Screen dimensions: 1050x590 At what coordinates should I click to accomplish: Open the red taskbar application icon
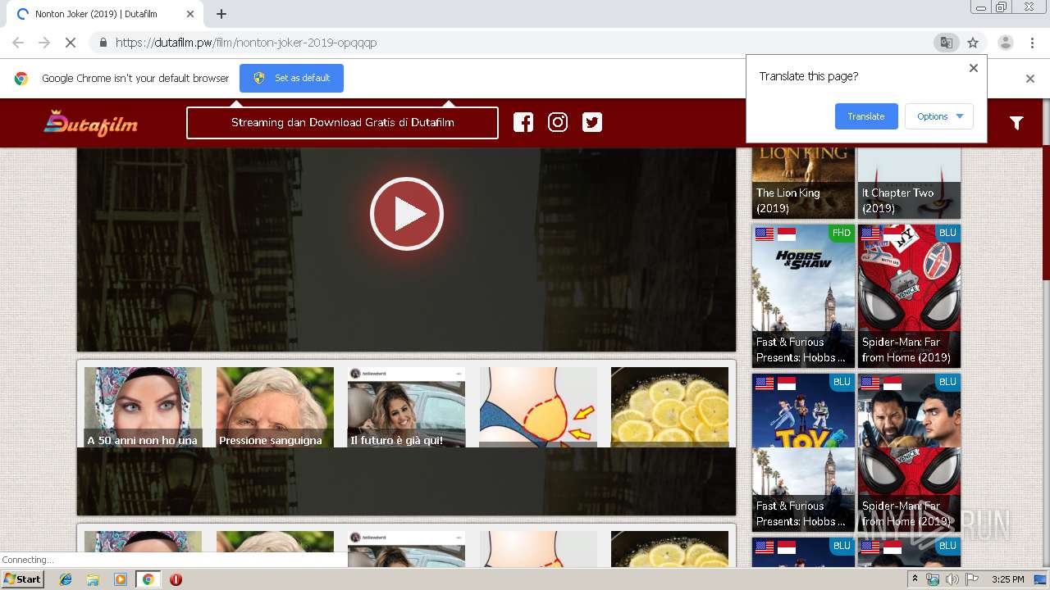(176, 579)
